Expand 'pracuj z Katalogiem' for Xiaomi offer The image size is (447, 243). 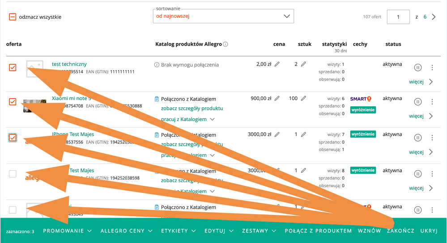(x=187, y=119)
